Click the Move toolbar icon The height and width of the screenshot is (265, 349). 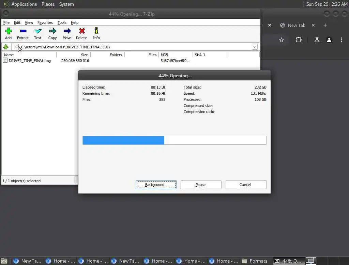(67, 34)
